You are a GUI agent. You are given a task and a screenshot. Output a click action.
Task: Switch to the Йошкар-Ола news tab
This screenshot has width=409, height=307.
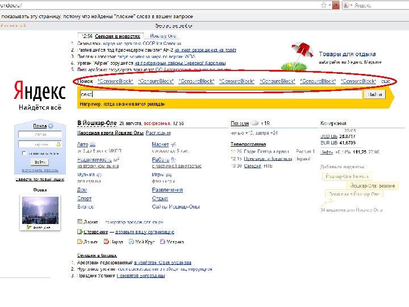[x=163, y=36]
